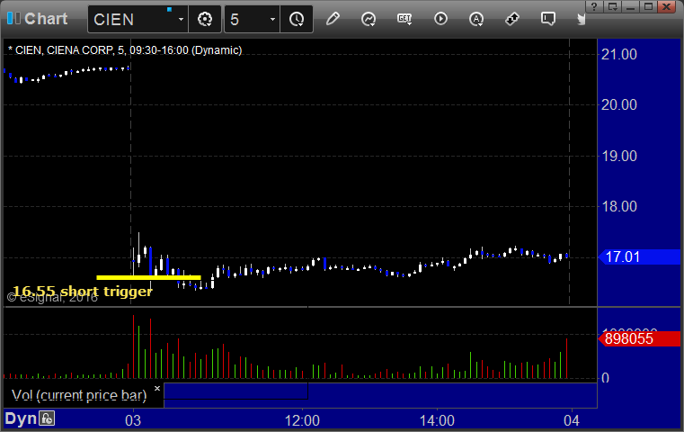Share chart via Twitter bird icon
The height and width of the screenshot is (432, 684).
(x=583, y=19)
